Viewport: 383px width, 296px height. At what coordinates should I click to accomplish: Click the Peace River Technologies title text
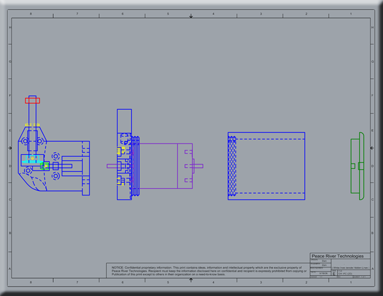[x=337, y=256]
